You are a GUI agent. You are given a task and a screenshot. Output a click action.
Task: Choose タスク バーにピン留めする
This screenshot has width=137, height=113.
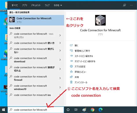(85, 61)
